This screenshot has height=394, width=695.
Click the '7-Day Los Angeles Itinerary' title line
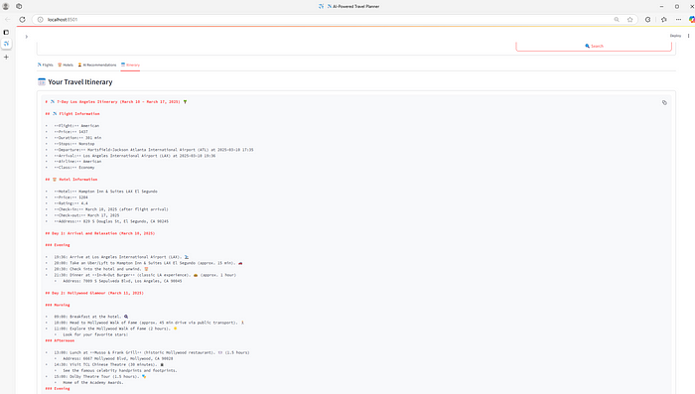116,102
